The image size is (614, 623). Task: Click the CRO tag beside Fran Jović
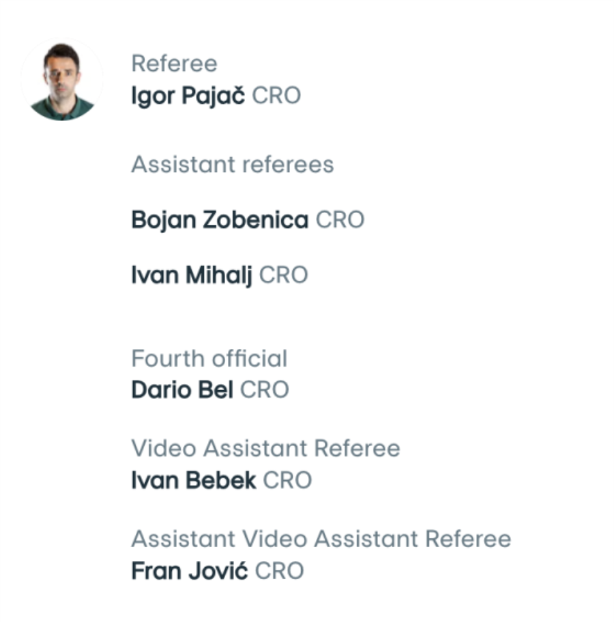click(x=279, y=570)
